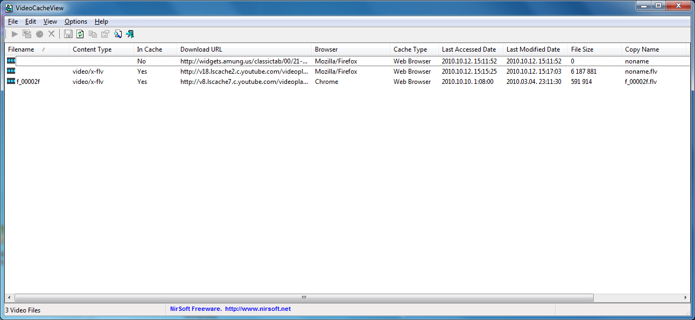Click the VideoCacheView title bar app icon
The width and height of the screenshot is (695, 320).
pyautogui.click(x=9, y=8)
